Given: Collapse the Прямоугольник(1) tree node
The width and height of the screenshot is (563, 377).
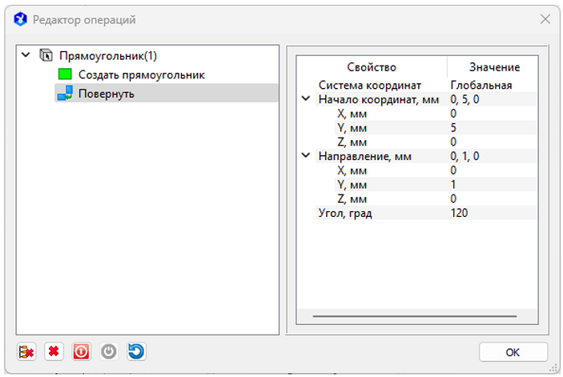Looking at the screenshot, I should pos(27,56).
